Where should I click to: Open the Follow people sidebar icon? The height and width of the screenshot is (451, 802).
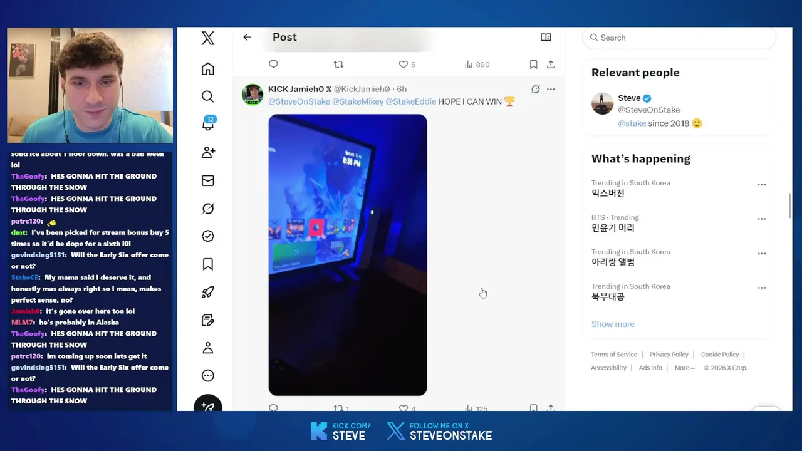click(x=208, y=152)
